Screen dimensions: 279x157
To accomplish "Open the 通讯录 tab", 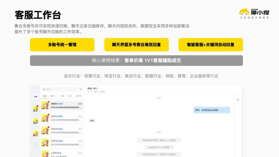I will pos(78,96).
